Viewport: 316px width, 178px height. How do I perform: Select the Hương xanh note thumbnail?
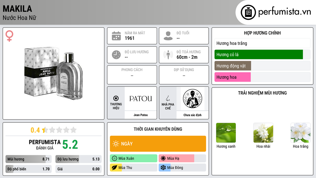coord(226,133)
